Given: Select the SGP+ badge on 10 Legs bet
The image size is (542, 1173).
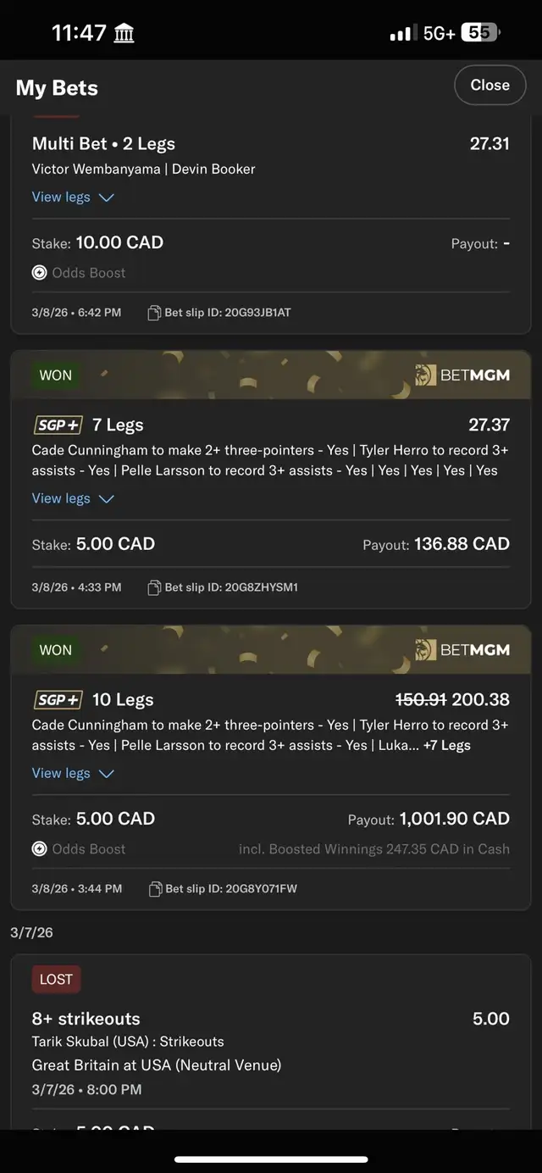Looking at the screenshot, I should [x=58, y=699].
